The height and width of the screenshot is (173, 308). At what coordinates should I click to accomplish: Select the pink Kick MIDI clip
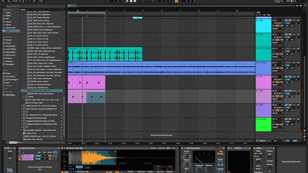pyautogui.click(x=87, y=82)
